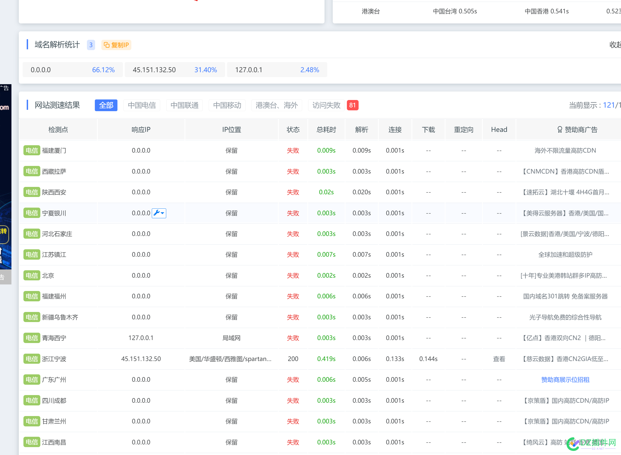Open 【CNMCDN】香港高防CDN盾 ad link

click(565, 172)
